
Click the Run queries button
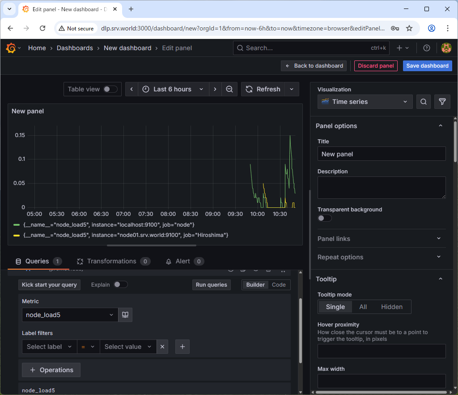(212, 285)
